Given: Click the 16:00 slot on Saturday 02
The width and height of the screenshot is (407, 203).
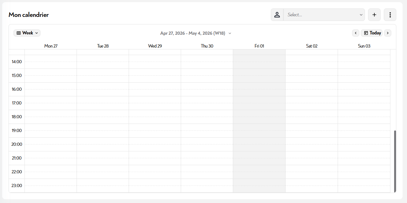Looking at the screenshot, I should click(312, 89).
